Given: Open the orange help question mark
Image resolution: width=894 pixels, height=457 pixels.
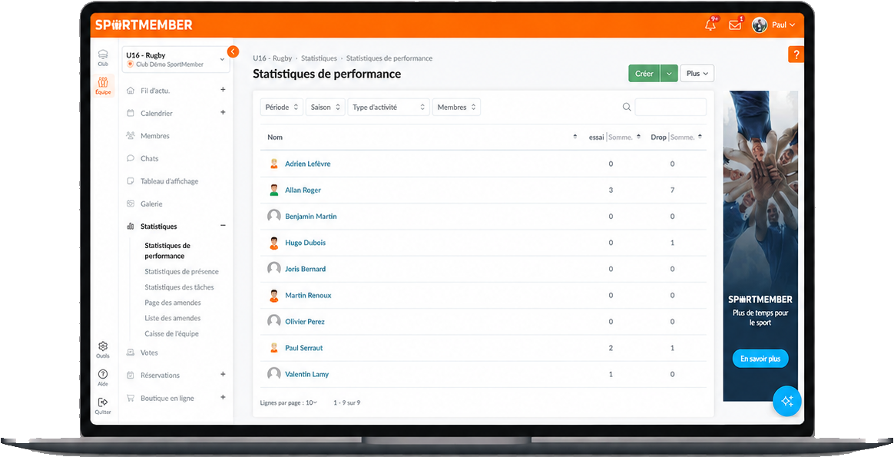Looking at the screenshot, I should 796,55.
